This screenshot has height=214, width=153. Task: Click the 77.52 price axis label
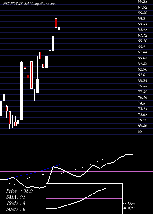tap(143, 92)
